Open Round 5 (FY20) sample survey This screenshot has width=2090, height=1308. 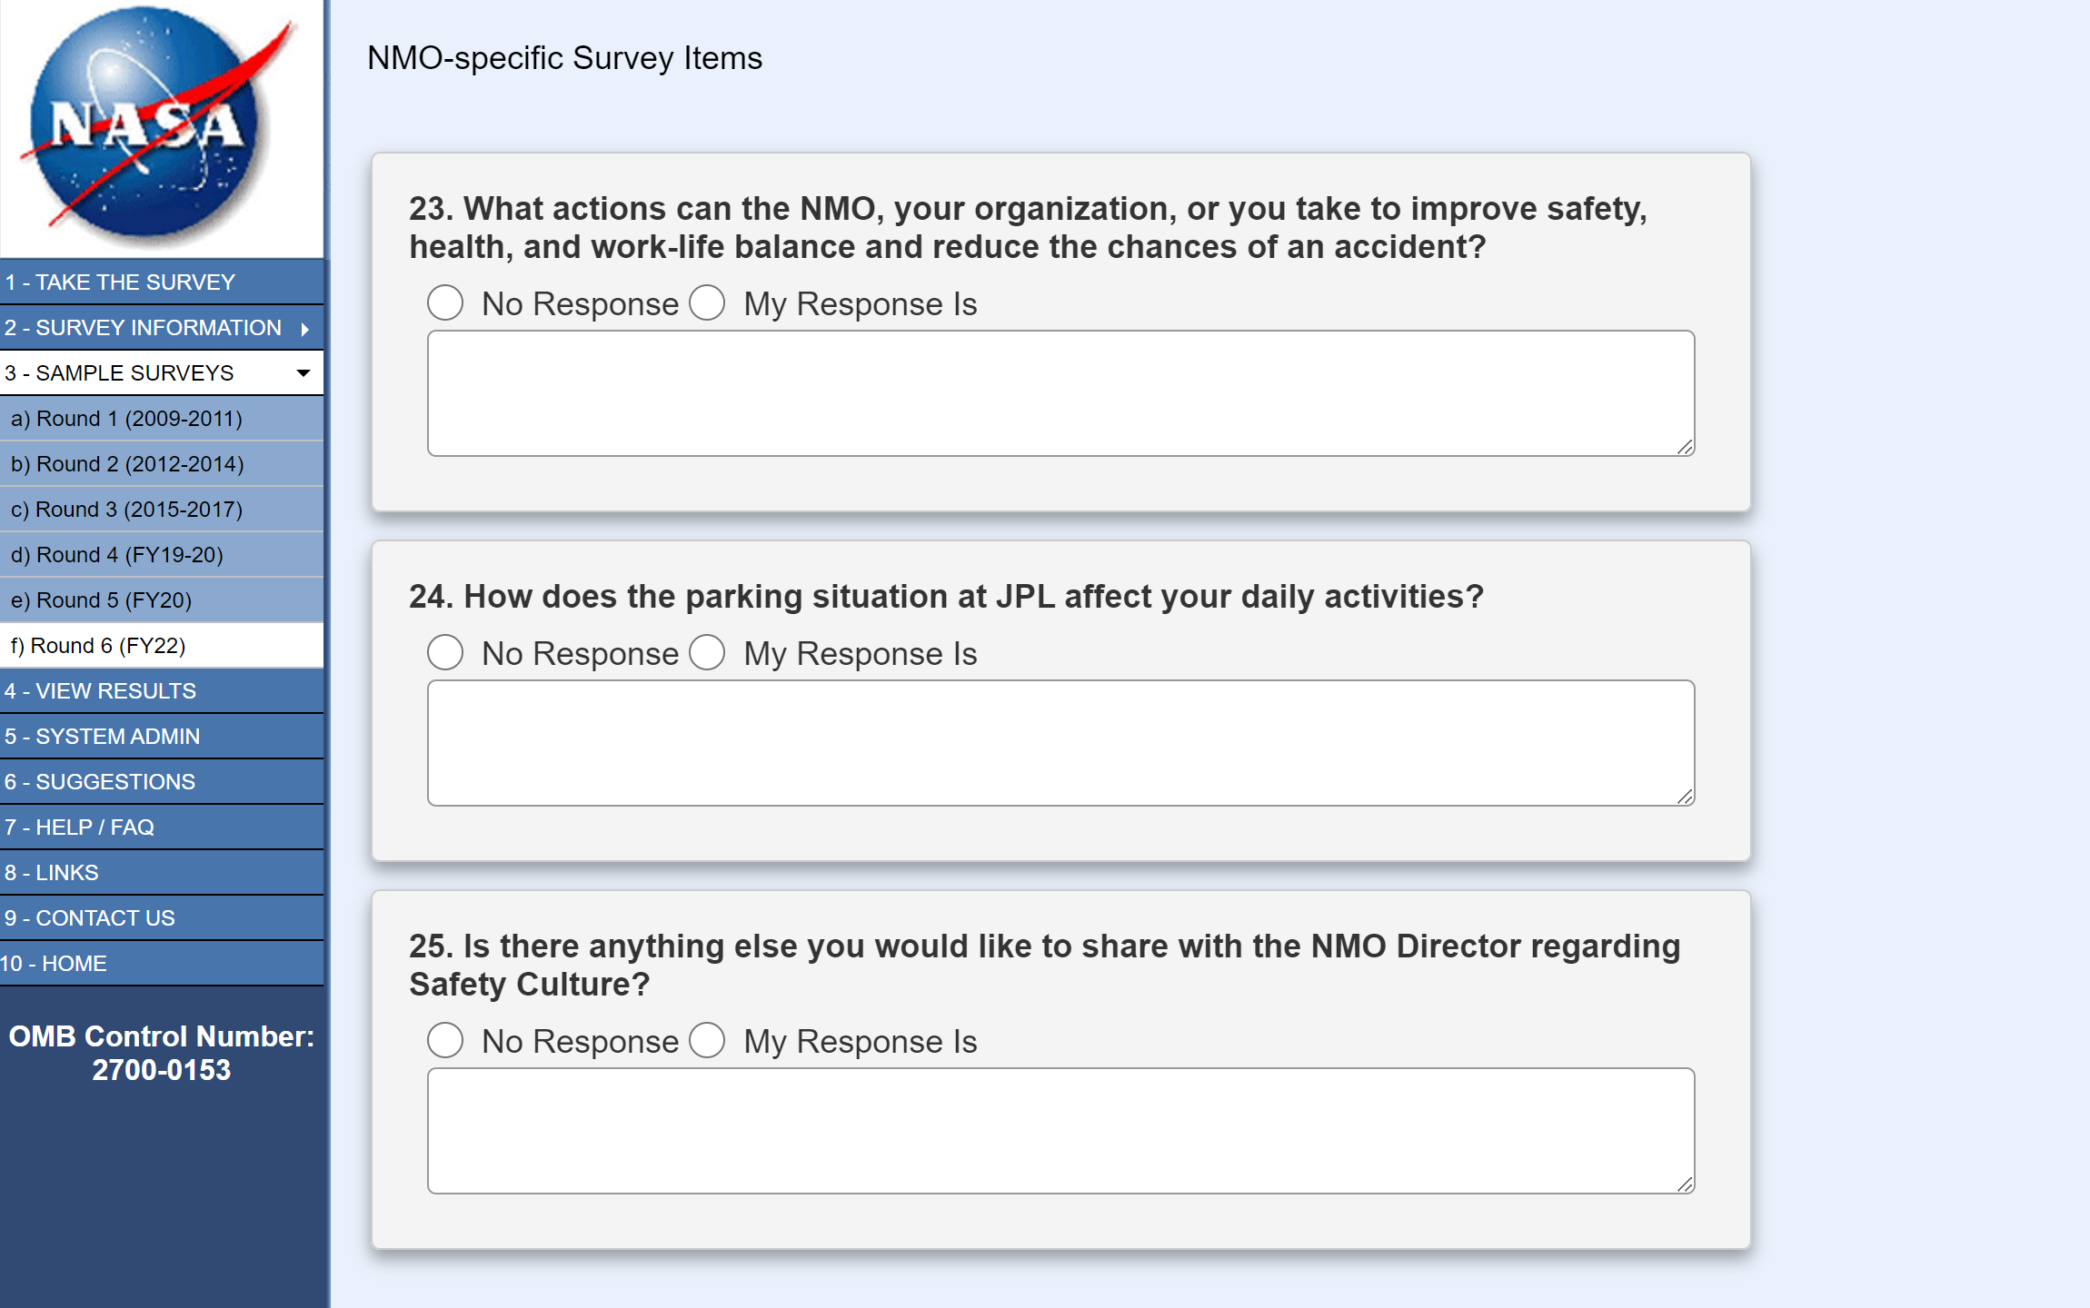(101, 600)
